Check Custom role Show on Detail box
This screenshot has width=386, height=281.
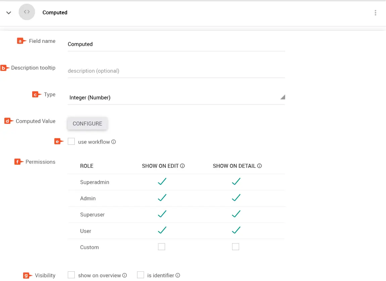(x=236, y=247)
